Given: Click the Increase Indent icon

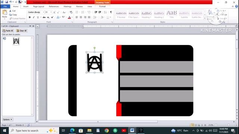Looking at the screenshot, I should click(100, 12).
